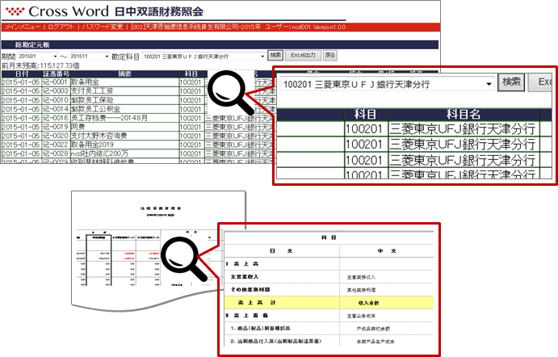Click voucher number 记-0001

pos(56,82)
